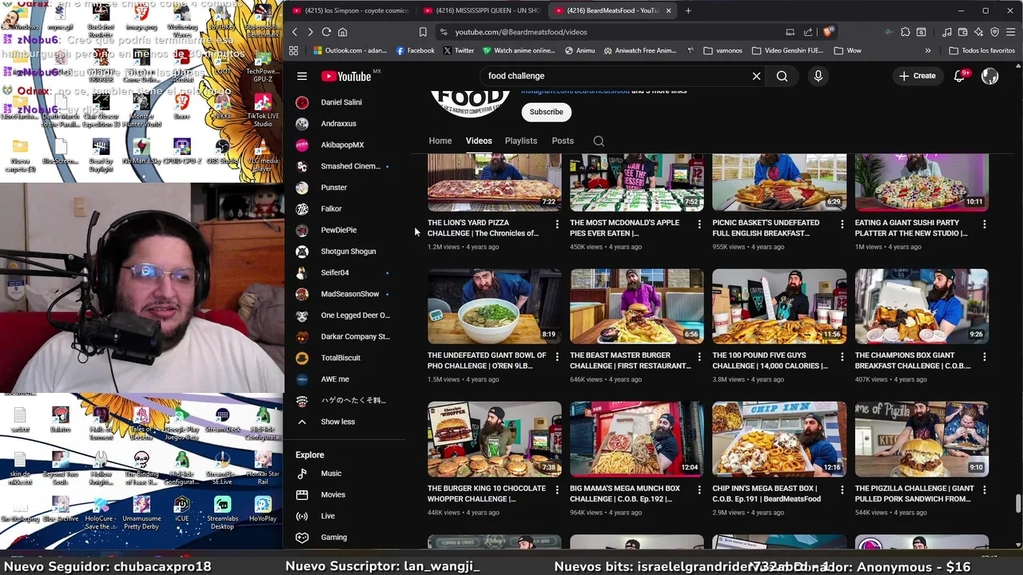Open the Picnic Basket's Undefeated Full English title
The image size is (1023, 575).
[766, 228]
